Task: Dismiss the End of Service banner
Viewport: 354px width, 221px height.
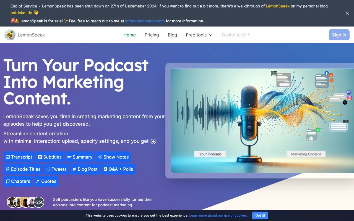Action: click(347, 13)
